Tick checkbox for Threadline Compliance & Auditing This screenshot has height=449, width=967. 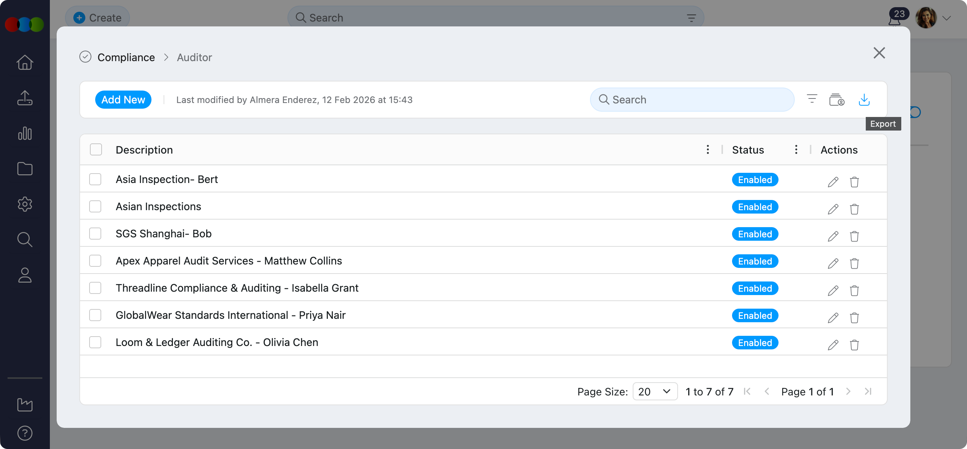pyautogui.click(x=95, y=288)
